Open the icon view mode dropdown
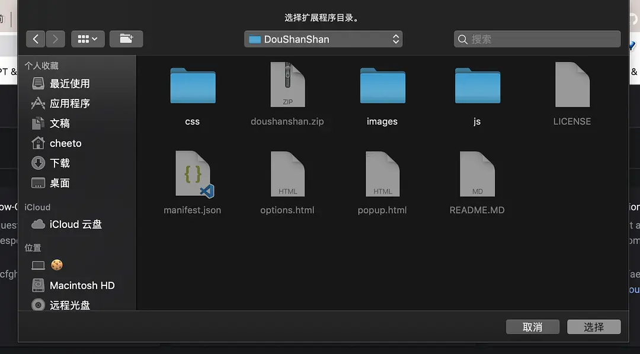This screenshot has width=640, height=354. (88, 39)
